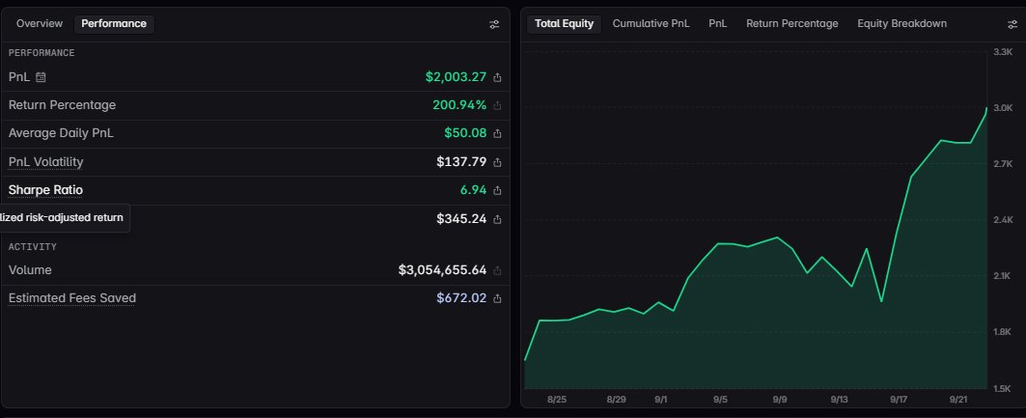Click the $672.02 fees saved value
The height and width of the screenshot is (418, 1026).
(x=461, y=297)
